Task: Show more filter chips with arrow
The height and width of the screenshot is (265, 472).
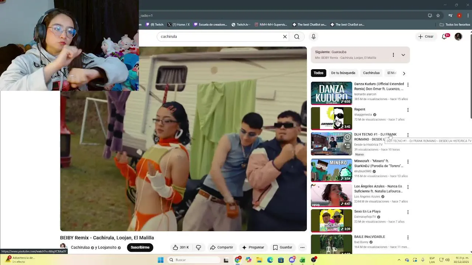Action: click(404, 73)
